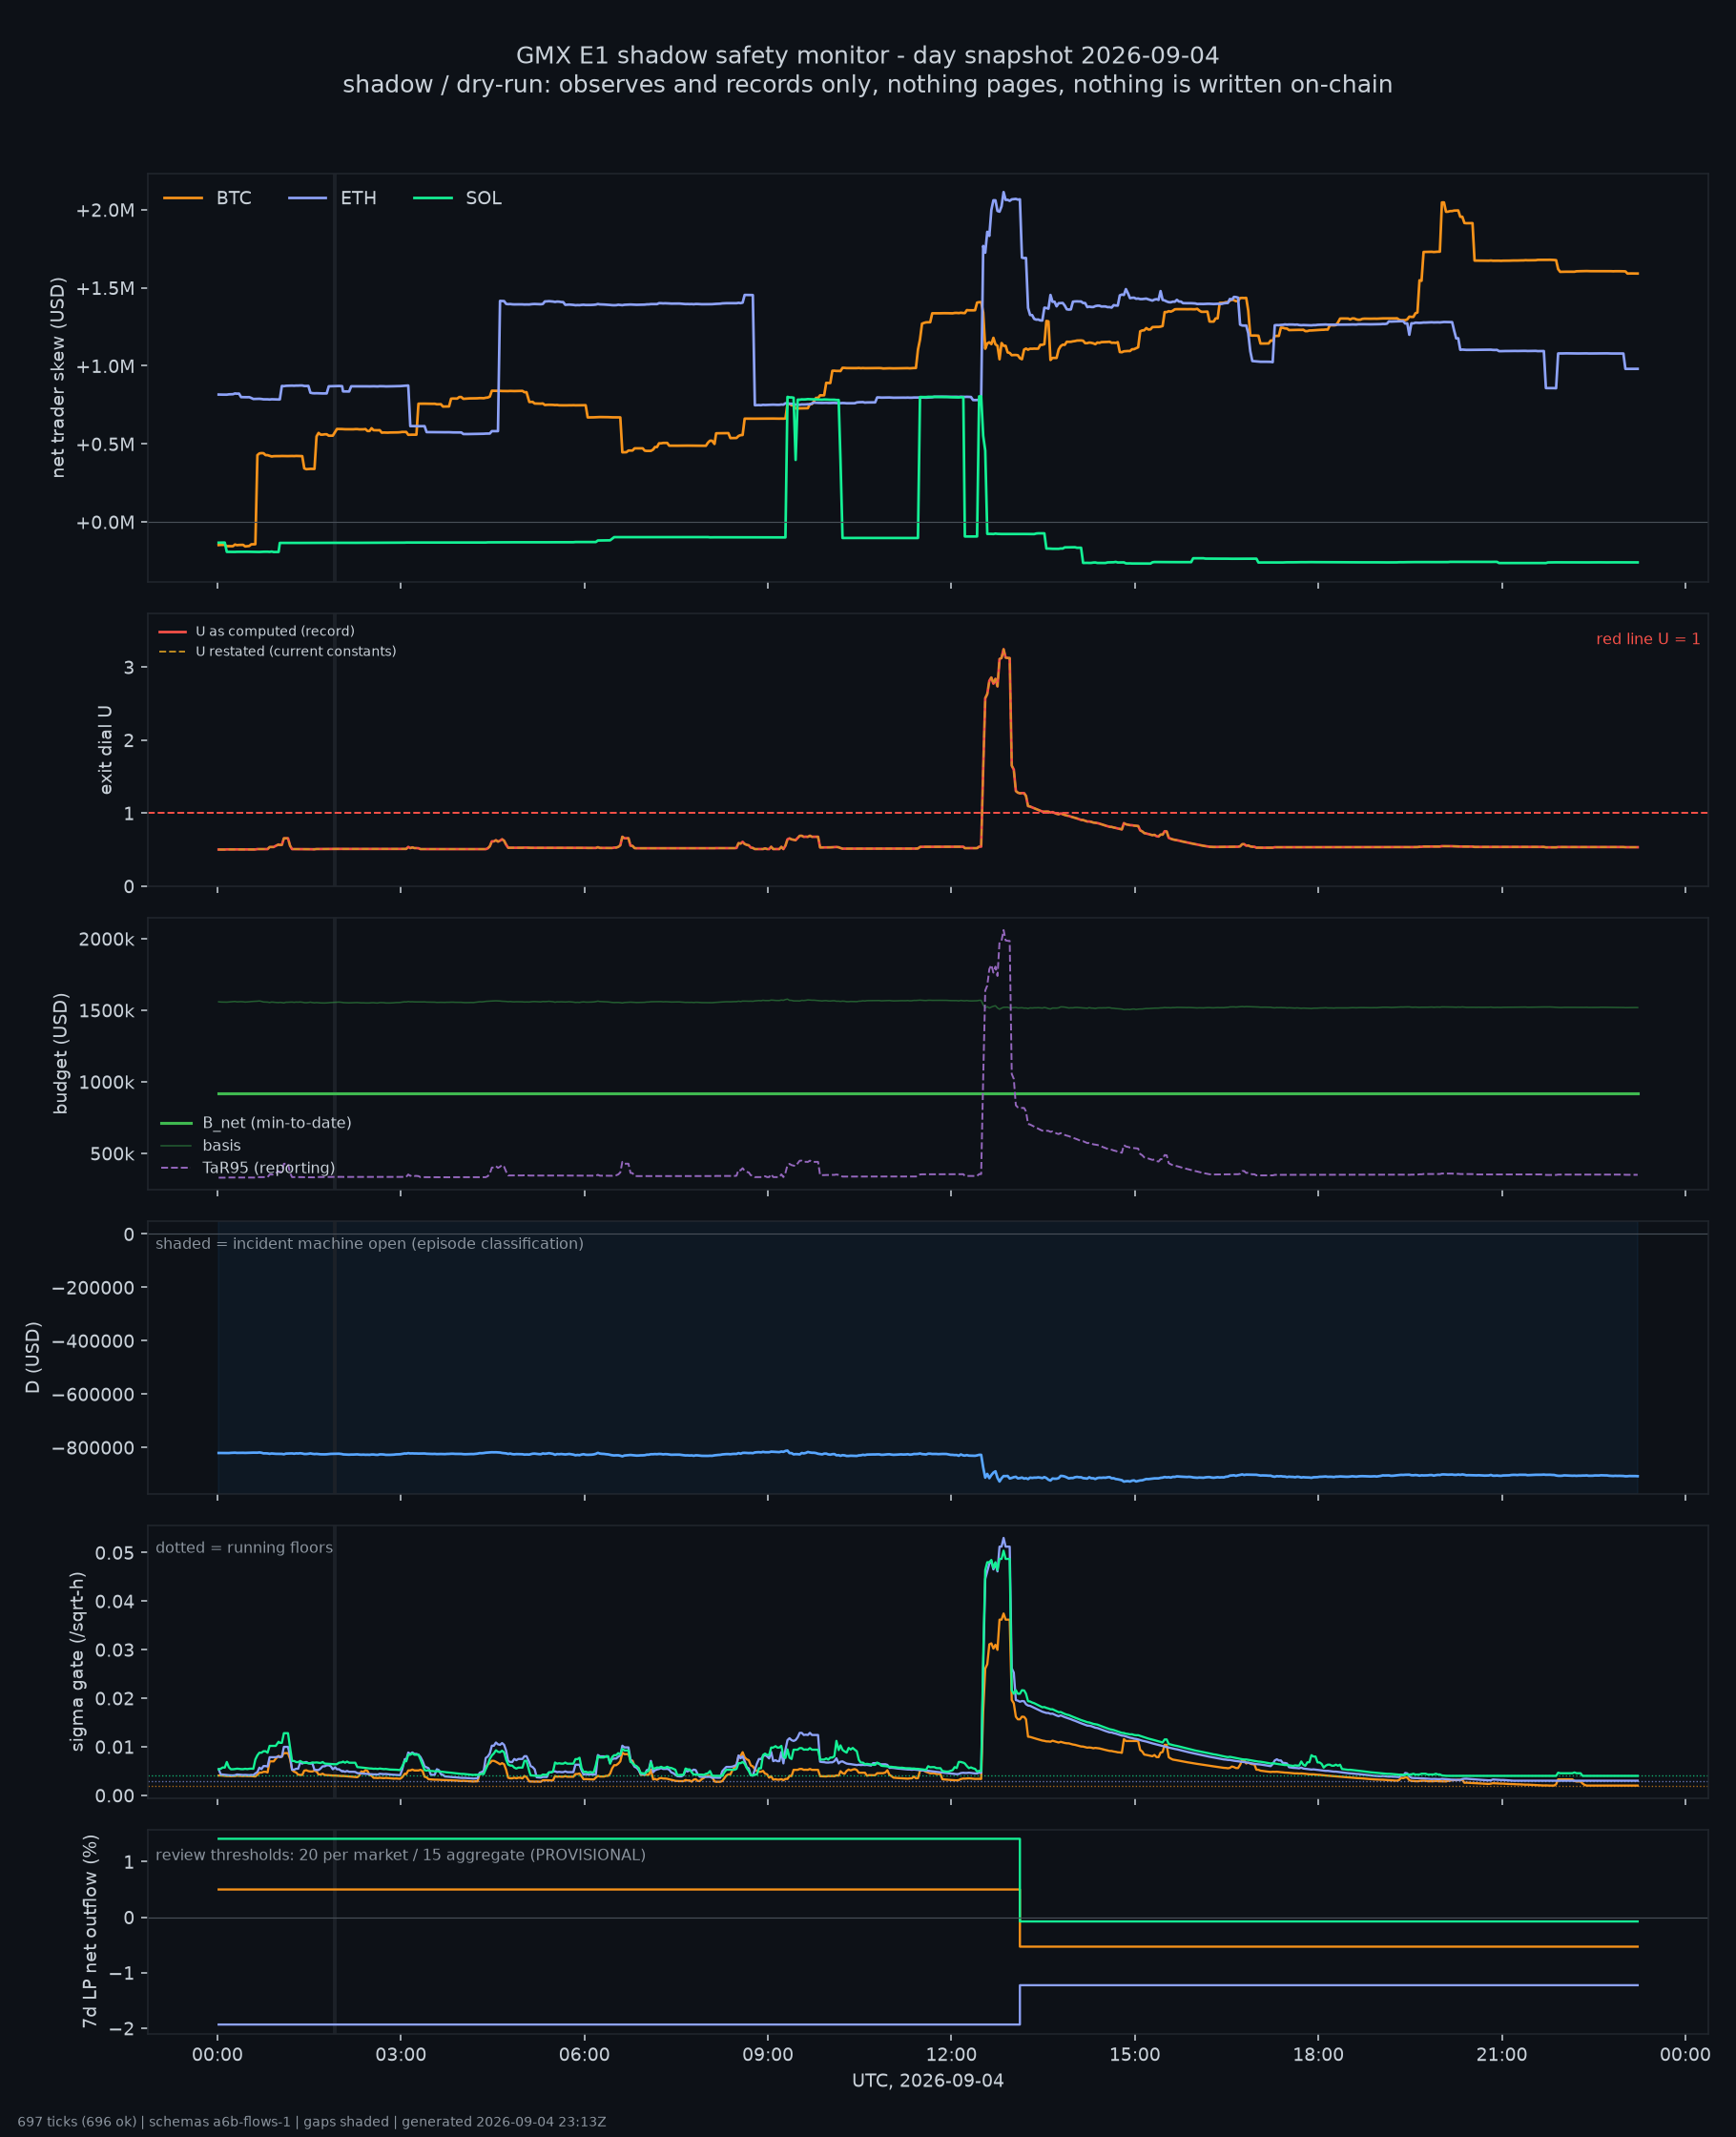Viewport: 1736px width, 2137px height.
Task: Select the '−1' LP outflow tick
Action: (x=123, y=1974)
